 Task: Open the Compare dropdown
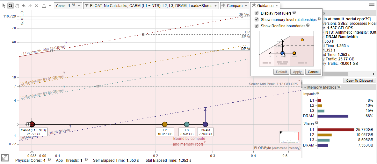[x=235, y=5]
